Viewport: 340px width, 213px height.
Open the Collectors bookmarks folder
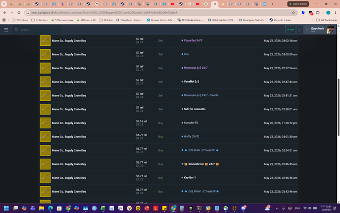[x=39, y=20]
